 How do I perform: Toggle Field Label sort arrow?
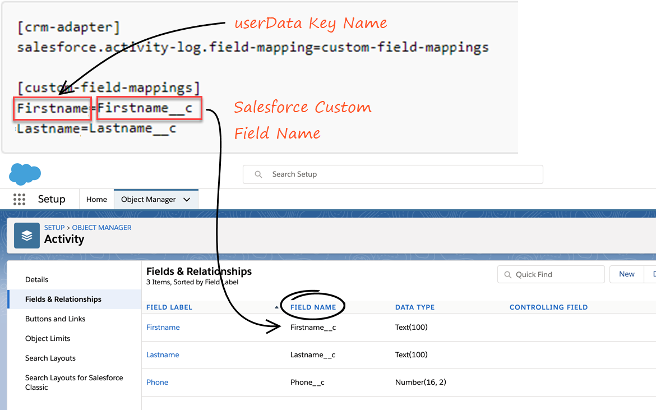point(276,307)
